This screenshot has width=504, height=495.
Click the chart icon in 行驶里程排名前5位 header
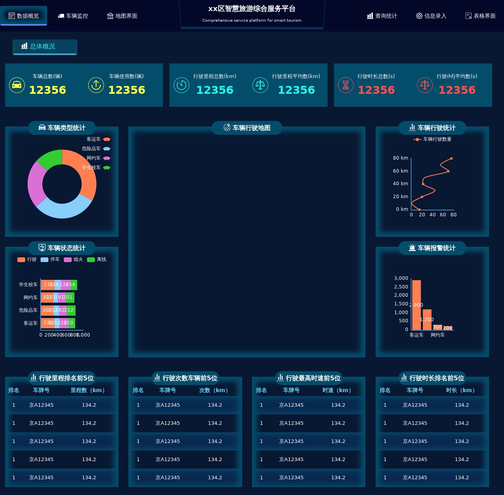pos(33,378)
